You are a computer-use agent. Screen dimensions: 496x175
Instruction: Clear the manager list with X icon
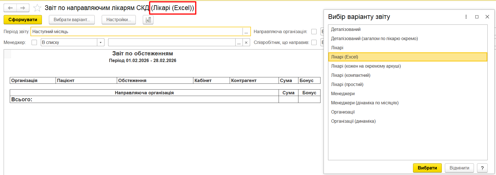[x=246, y=43]
